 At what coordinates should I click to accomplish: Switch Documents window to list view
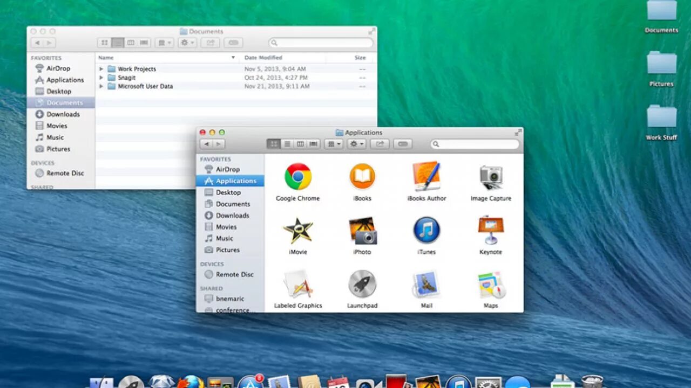tap(118, 43)
